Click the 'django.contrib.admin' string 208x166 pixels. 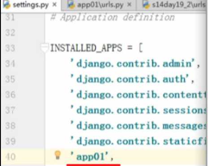[x=133, y=64]
